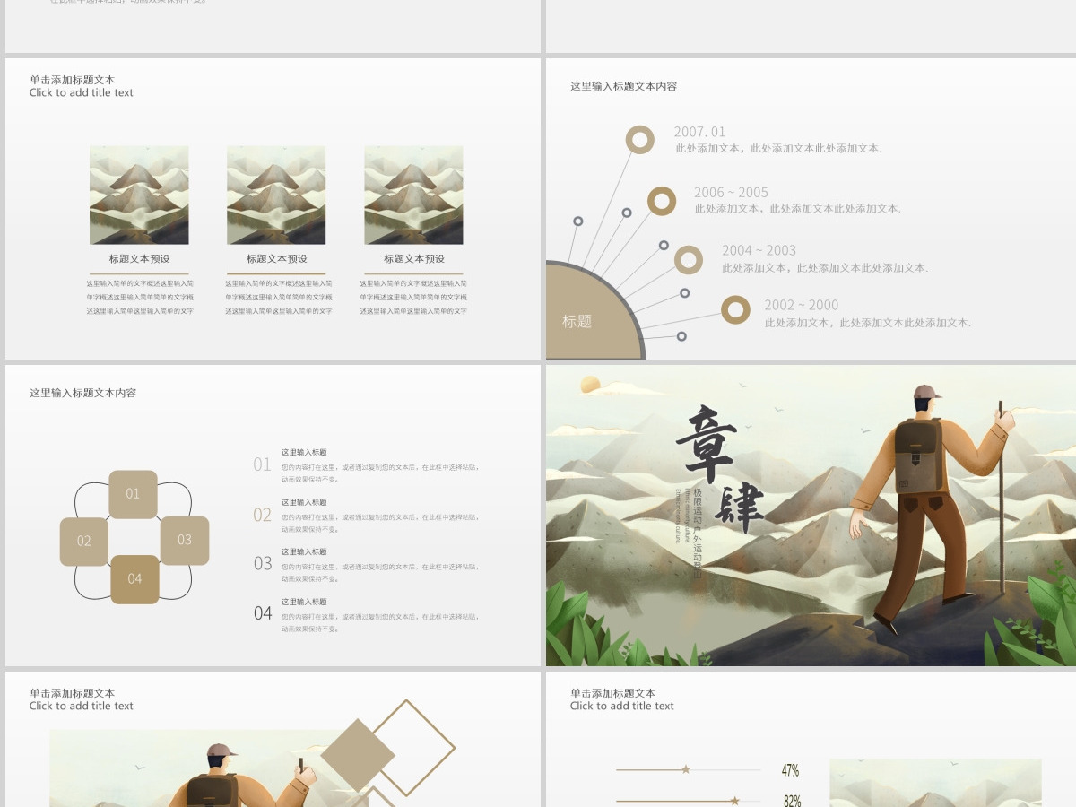The width and height of the screenshot is (1076, 807).
Task: Click the text line beside the 2007.01 date
Action: 778,149
